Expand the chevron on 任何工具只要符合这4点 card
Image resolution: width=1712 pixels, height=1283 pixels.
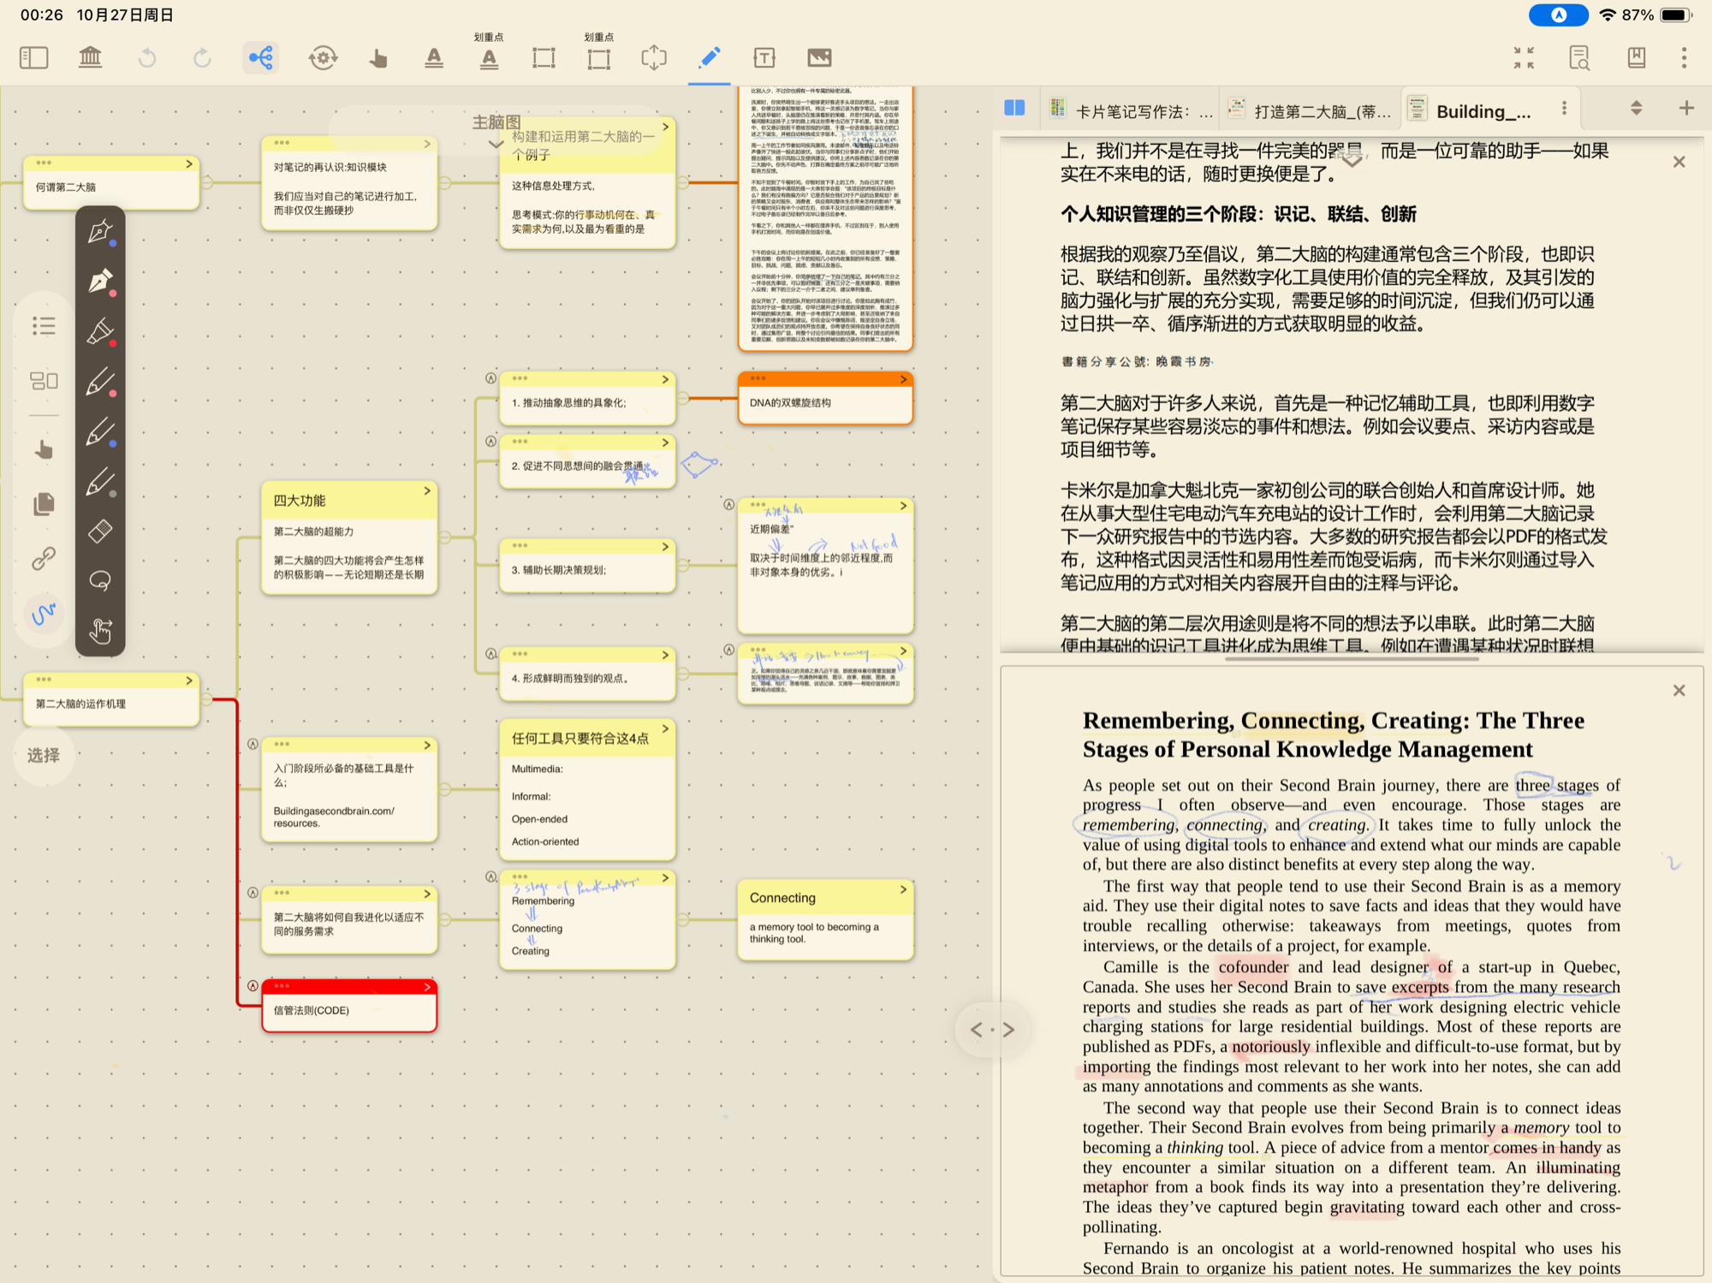pos(665,728)
